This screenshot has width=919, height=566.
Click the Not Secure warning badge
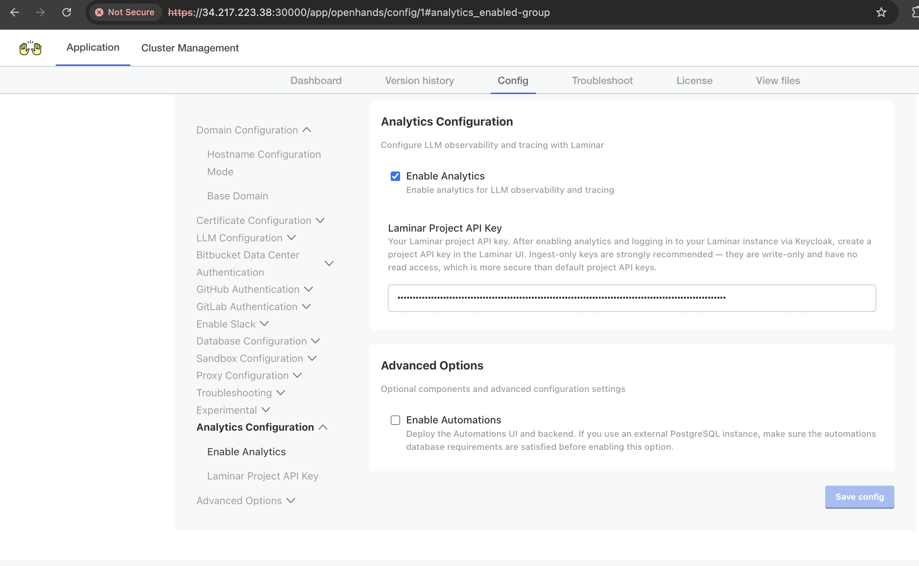click(125, 12)
